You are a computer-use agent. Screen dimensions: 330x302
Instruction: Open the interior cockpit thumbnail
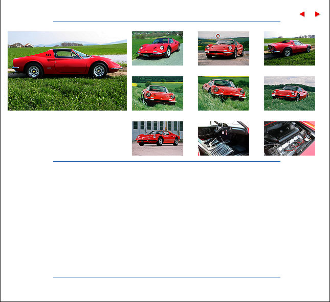224,138
